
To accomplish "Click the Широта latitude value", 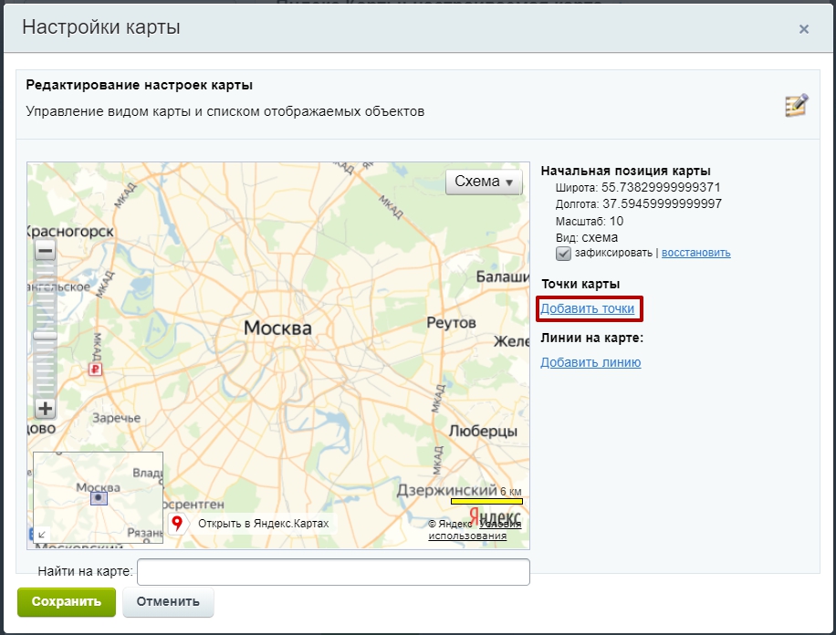I will point(661,188).
